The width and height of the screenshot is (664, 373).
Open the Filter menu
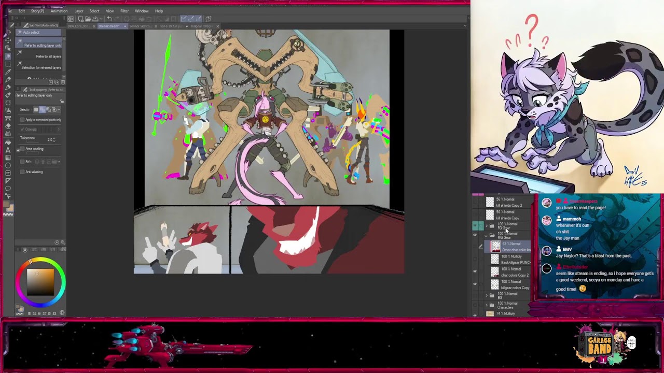tap(125, 11)
